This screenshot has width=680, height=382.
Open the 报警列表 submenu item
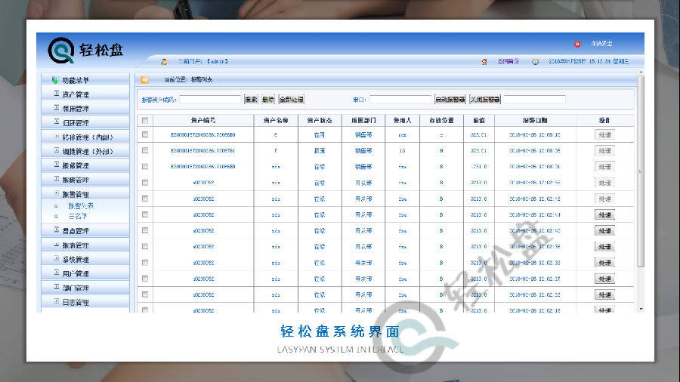click(x=81, y=206)
